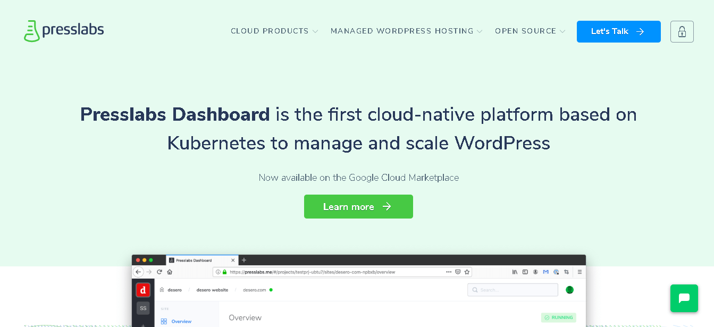Click the browser home icon in the preview

170,272
